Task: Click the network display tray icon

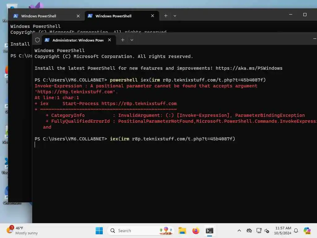Action: click(258, 231)
